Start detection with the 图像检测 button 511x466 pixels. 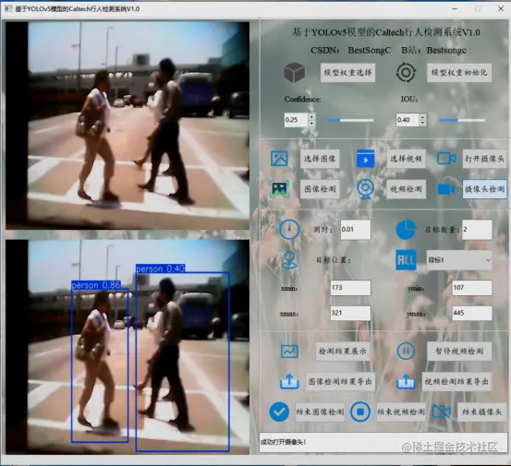point(320,189)
